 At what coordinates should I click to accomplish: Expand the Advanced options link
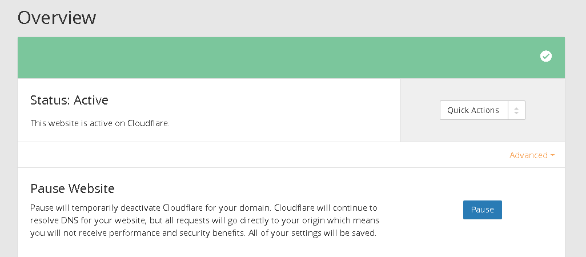click(x=528, y=155)
